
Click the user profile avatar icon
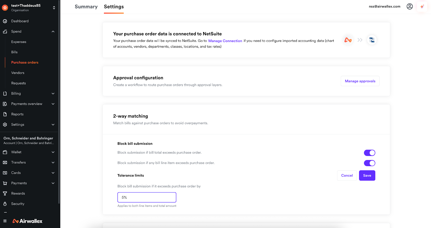pos(409,6)
